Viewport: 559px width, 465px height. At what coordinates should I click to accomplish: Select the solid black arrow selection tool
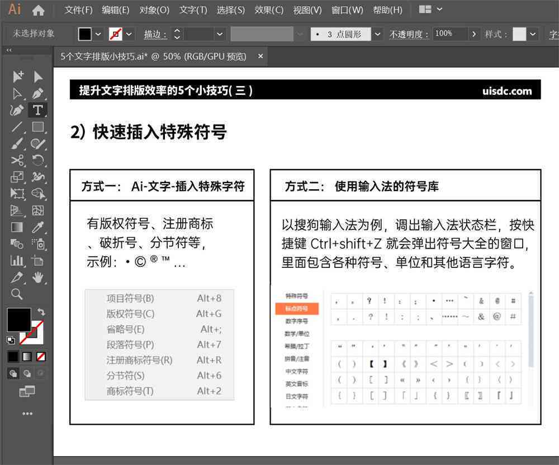pos(38,76)
